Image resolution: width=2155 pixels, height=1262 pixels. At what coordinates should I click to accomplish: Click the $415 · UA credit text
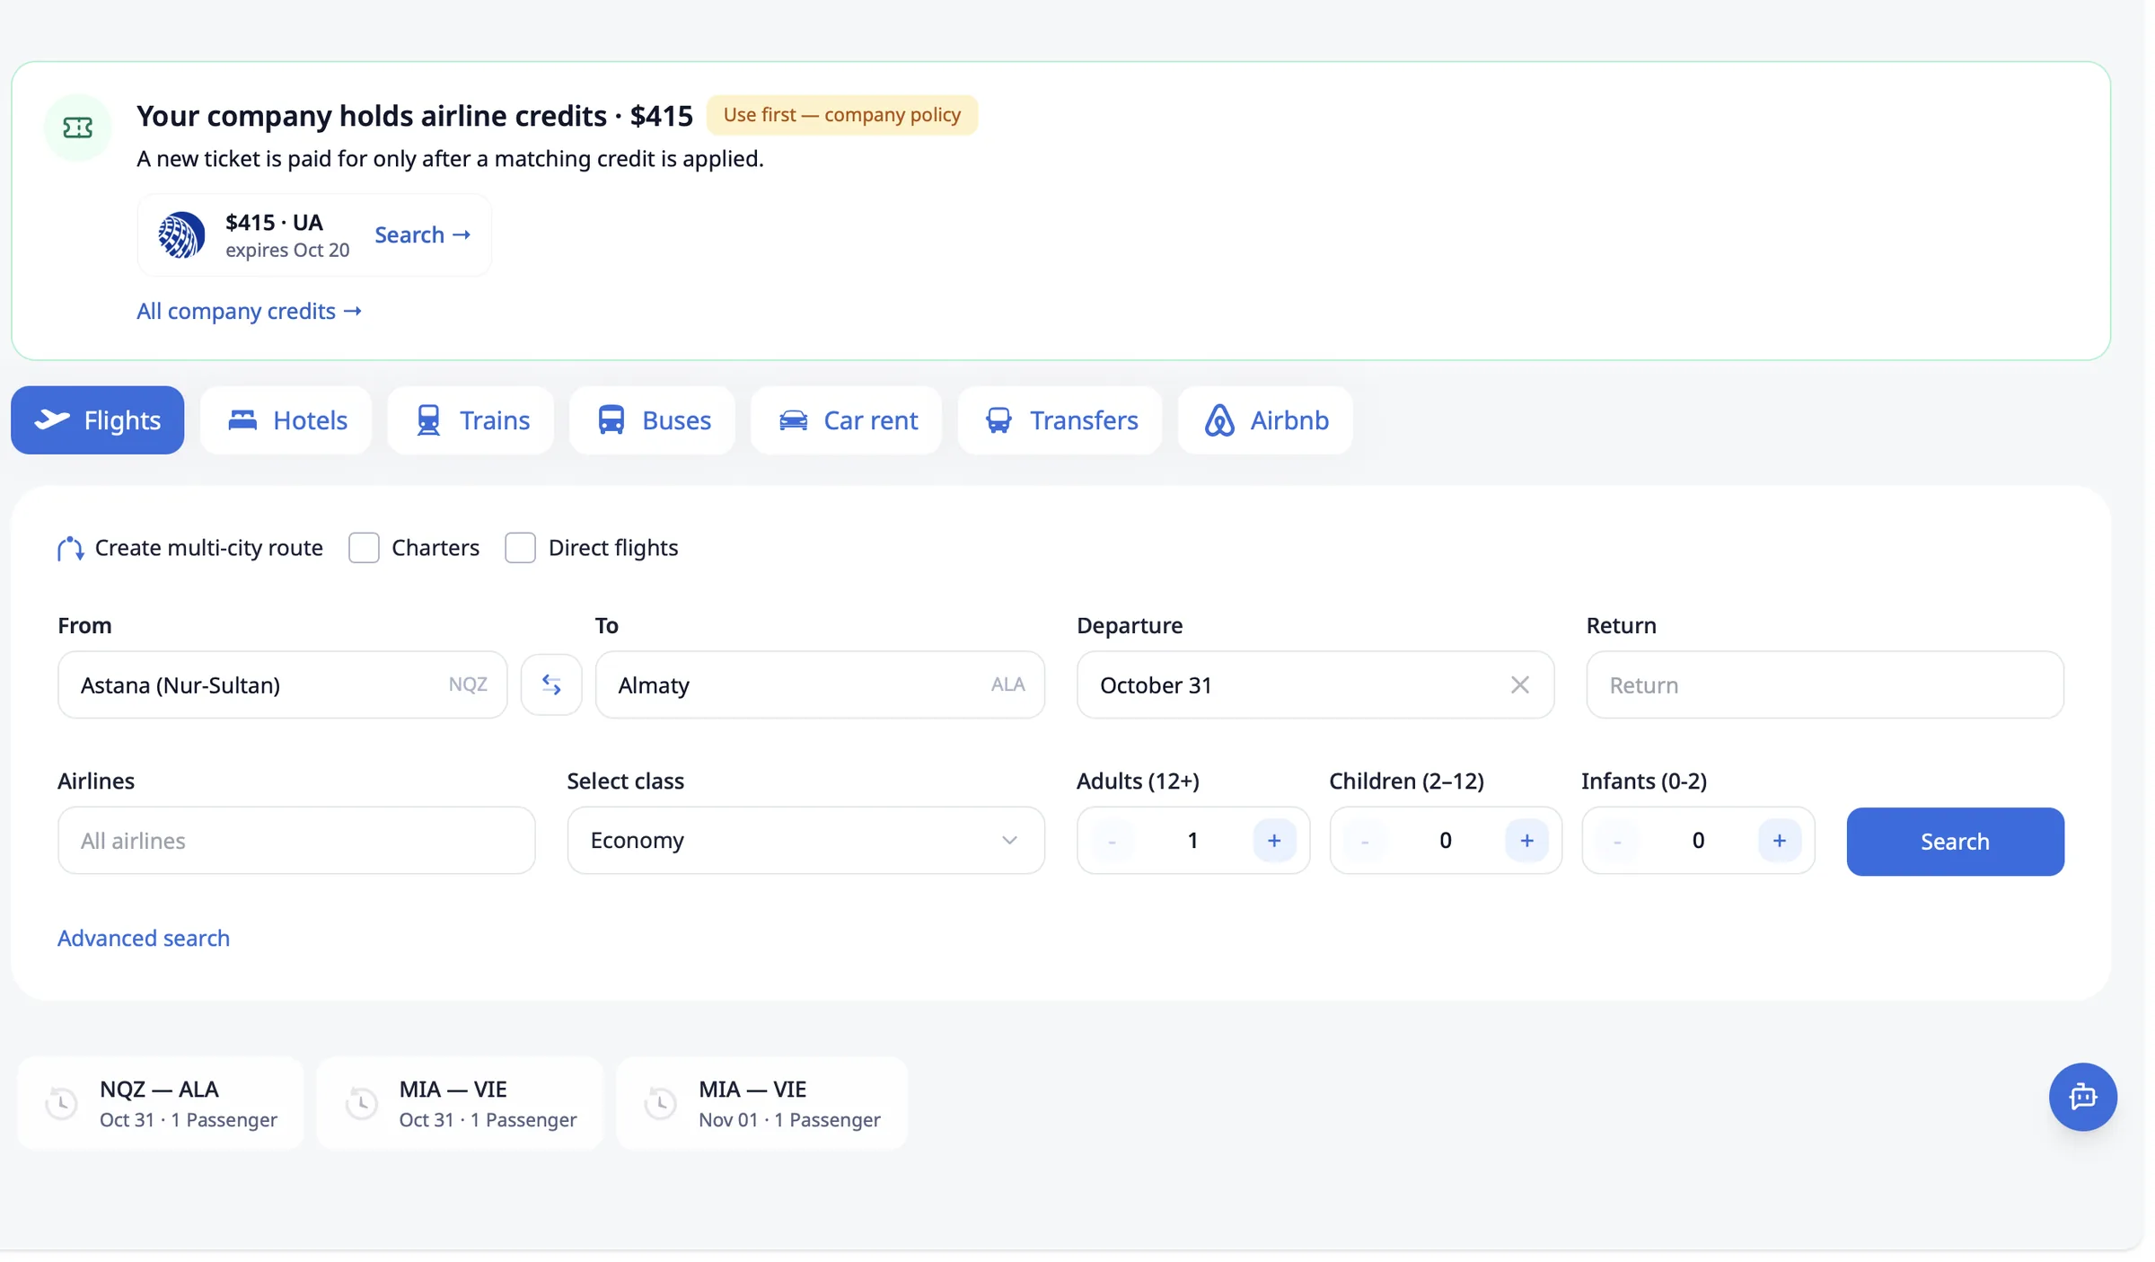coord(274,222)
